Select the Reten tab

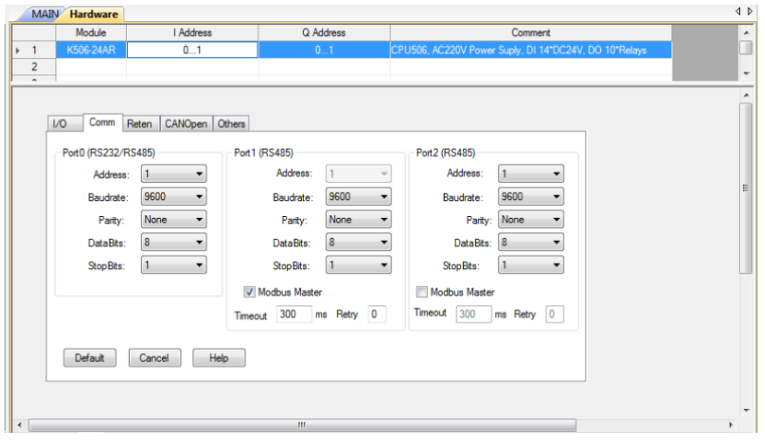pos(139,123)
